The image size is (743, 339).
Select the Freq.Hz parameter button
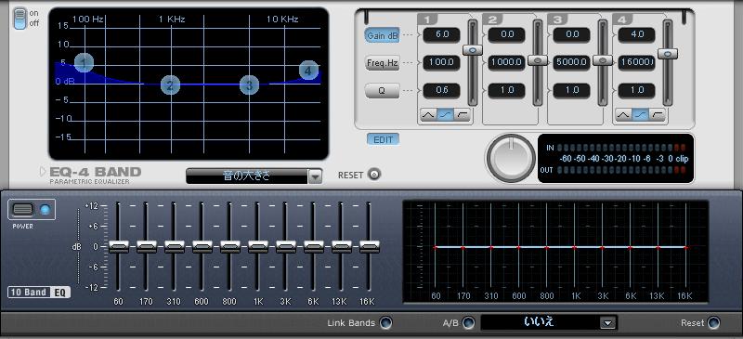[382, 63]
